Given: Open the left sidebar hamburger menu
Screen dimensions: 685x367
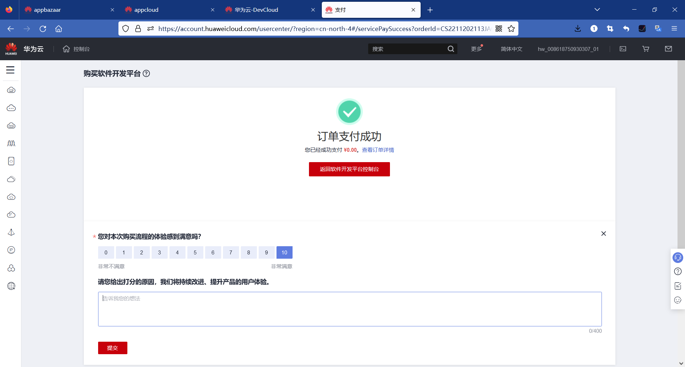Looking at the screenshot, I should point(10,70).
